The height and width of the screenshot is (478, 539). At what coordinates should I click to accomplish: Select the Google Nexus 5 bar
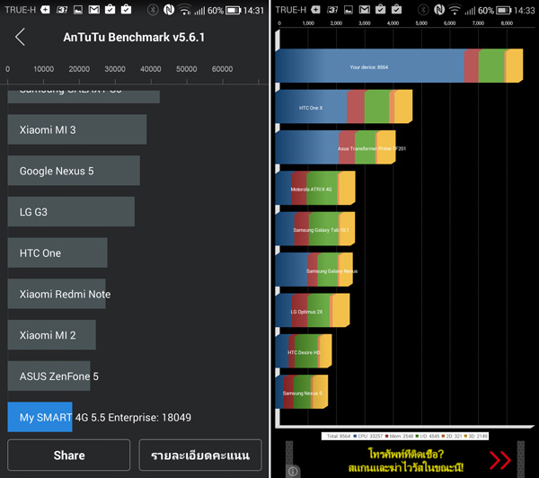tap(74, 171)
